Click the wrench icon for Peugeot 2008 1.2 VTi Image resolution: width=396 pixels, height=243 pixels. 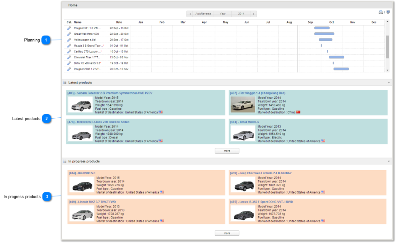[x=69, y=69]
